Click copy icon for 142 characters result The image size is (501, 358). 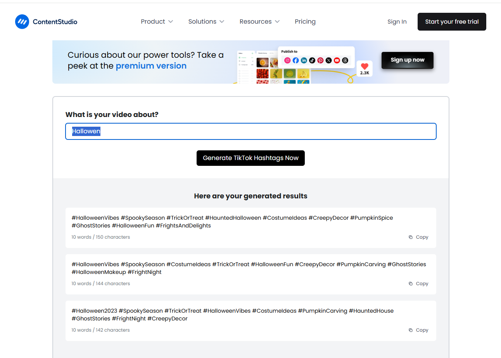[x=411, y=330]
